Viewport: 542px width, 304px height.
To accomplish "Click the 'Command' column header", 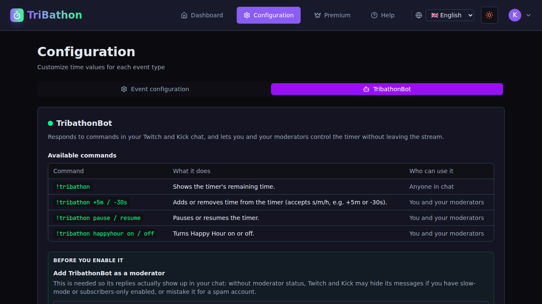I will click(69, 171).
